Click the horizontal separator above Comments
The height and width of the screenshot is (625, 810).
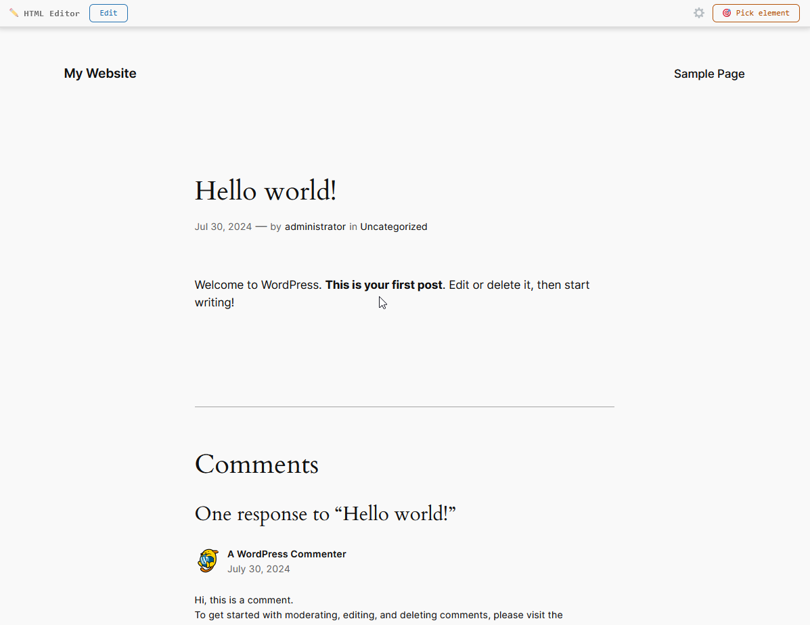coord(404,407)
